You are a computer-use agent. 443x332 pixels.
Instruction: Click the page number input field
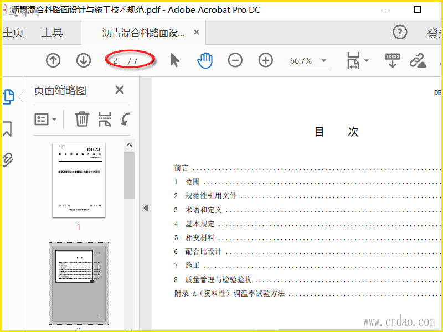pos(116,61)
